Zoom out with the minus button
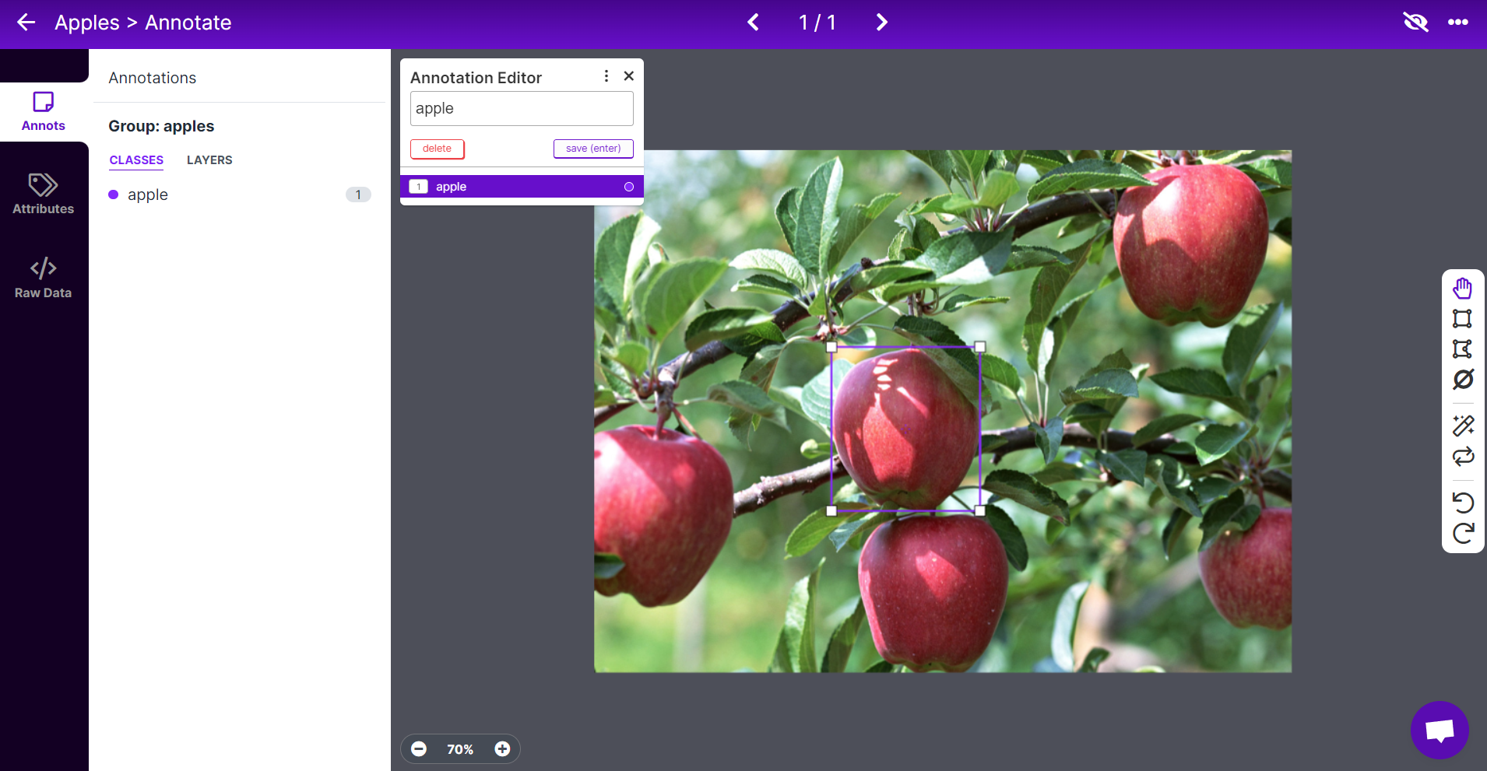Image resolution: width=1487 pixels, height=771 pixels. click(x=419, y=749)
